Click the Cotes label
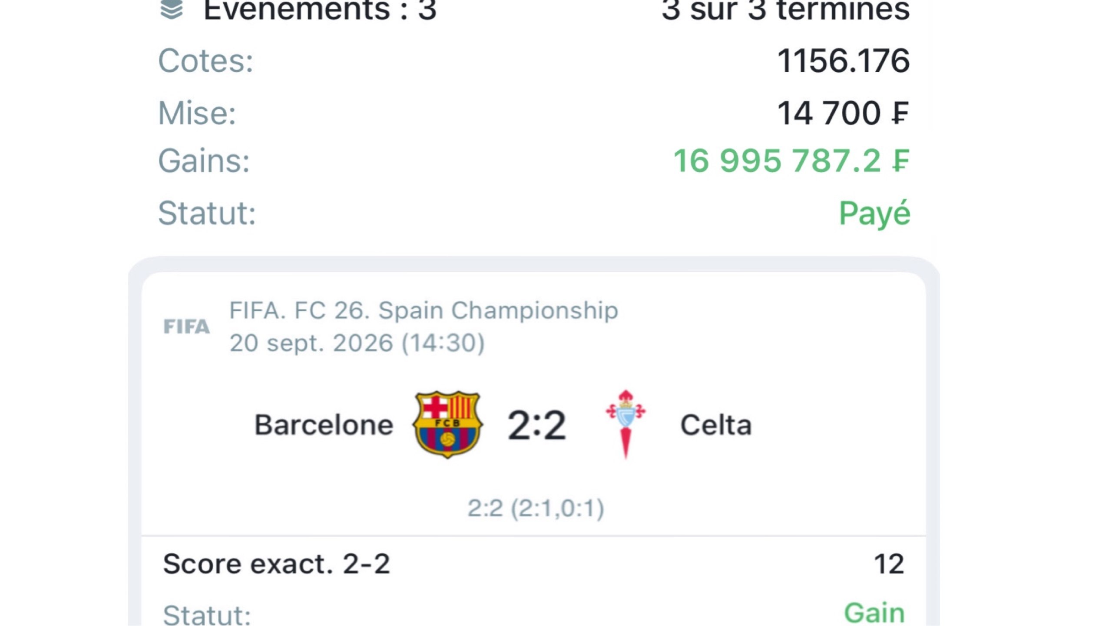 (205, 60)
